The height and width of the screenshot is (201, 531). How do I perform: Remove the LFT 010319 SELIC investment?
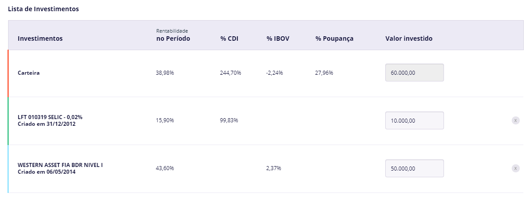[515, 120]
